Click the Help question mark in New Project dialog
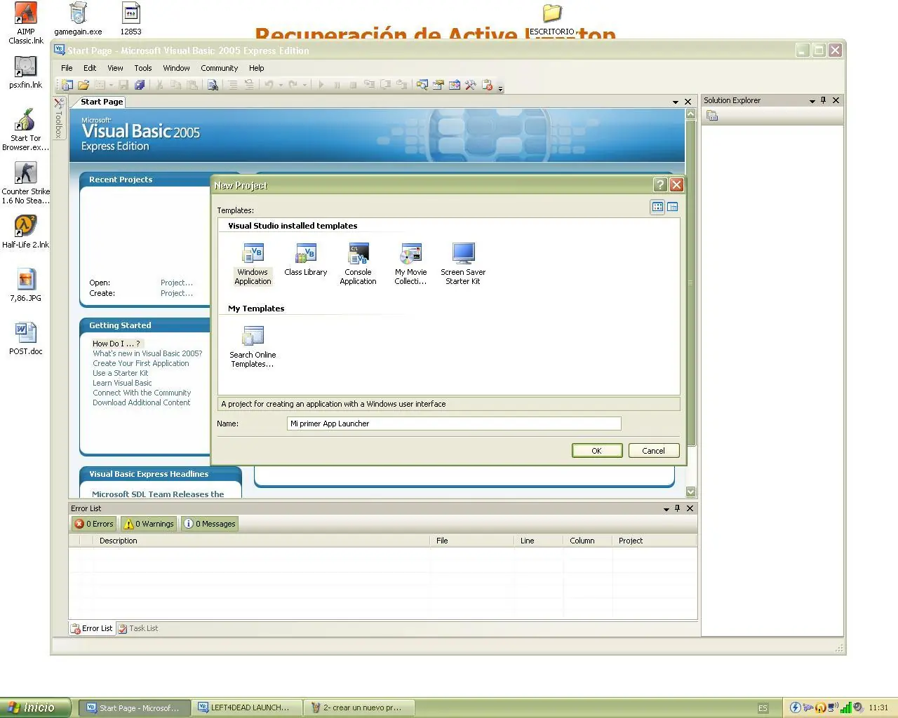 (660, 185)
